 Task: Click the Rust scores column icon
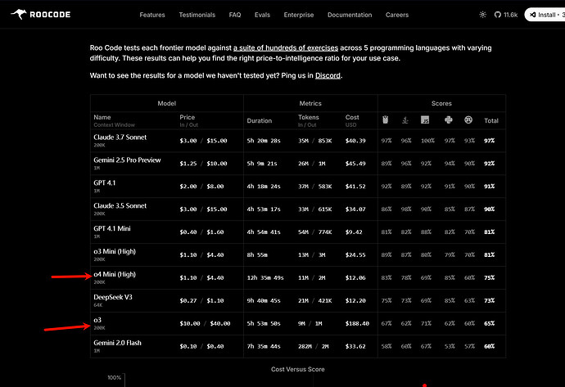pyautogui.click(x=468, y=120)
